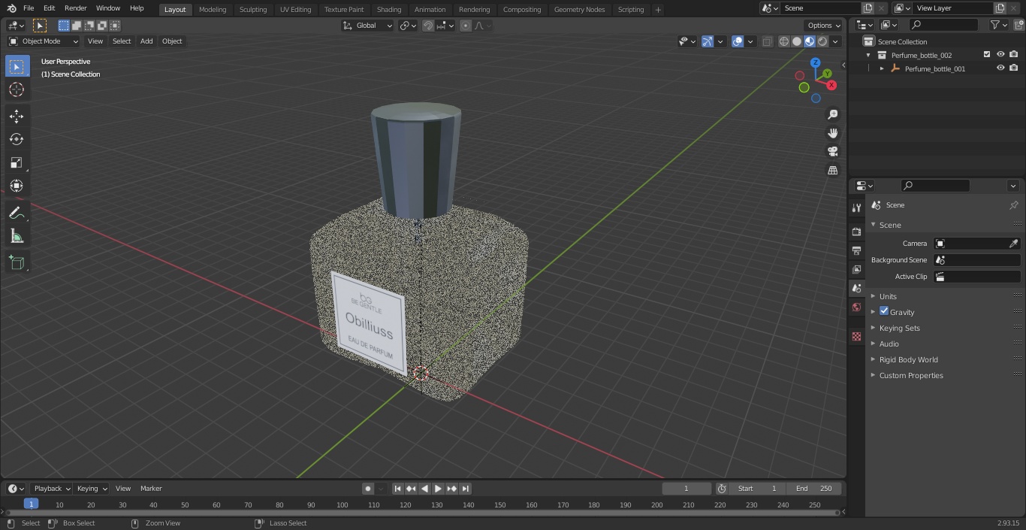The height and width of the screenshot is (530, 1026).
Task: Click the viewport zoom magnifier icon
Action: tap(832, 114)
